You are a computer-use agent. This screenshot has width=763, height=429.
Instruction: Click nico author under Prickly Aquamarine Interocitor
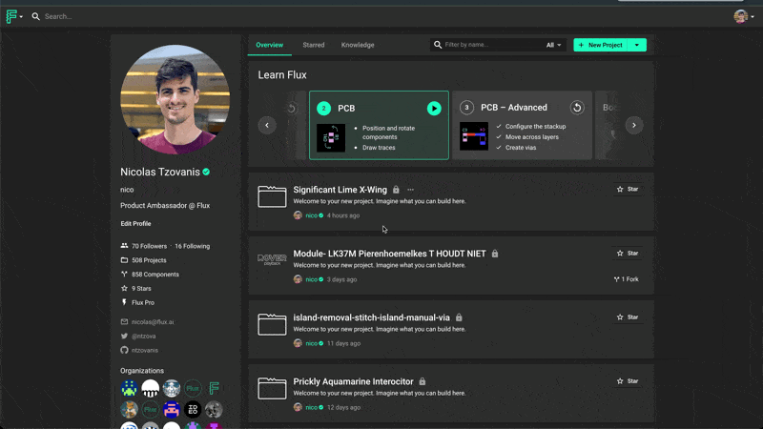click(312, 408)
